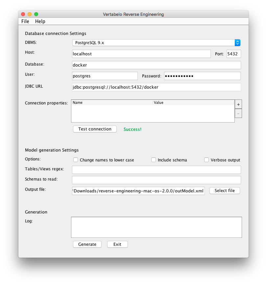The height and width of the screenshot is (284, 267).
Task: Expand the DBMS PostgreSQL 9.x dropdown
Action: [x=156, y=43]
